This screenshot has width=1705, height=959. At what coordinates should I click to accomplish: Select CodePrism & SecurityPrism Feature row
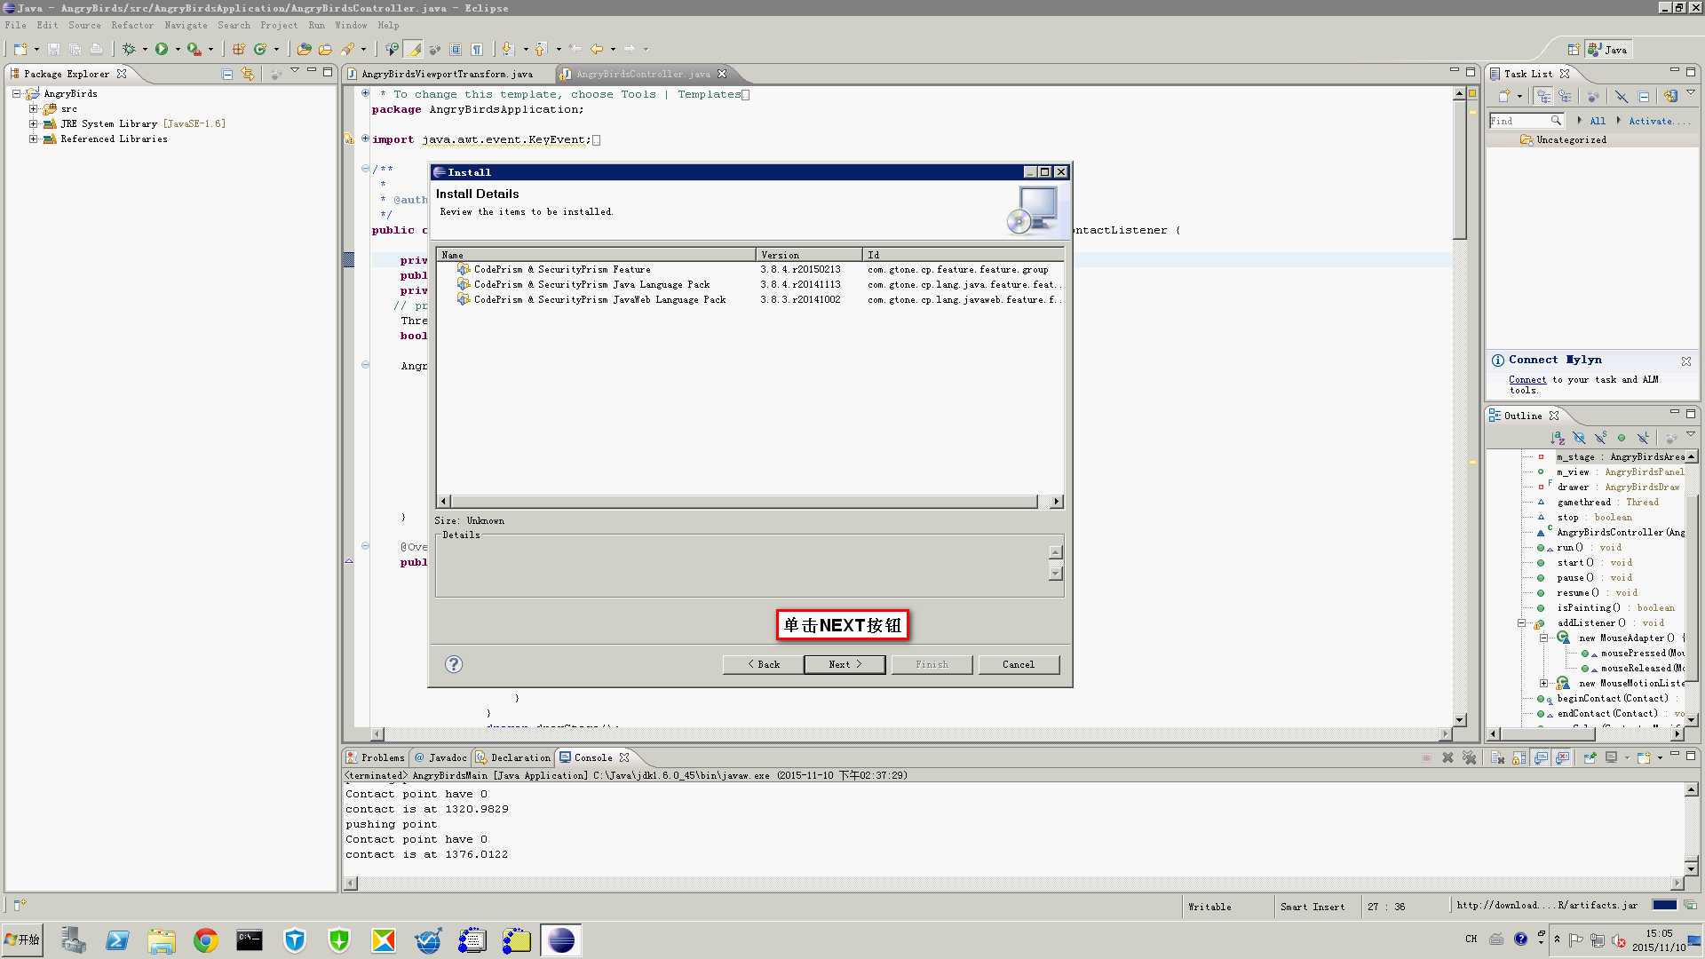tap(749, 269)
